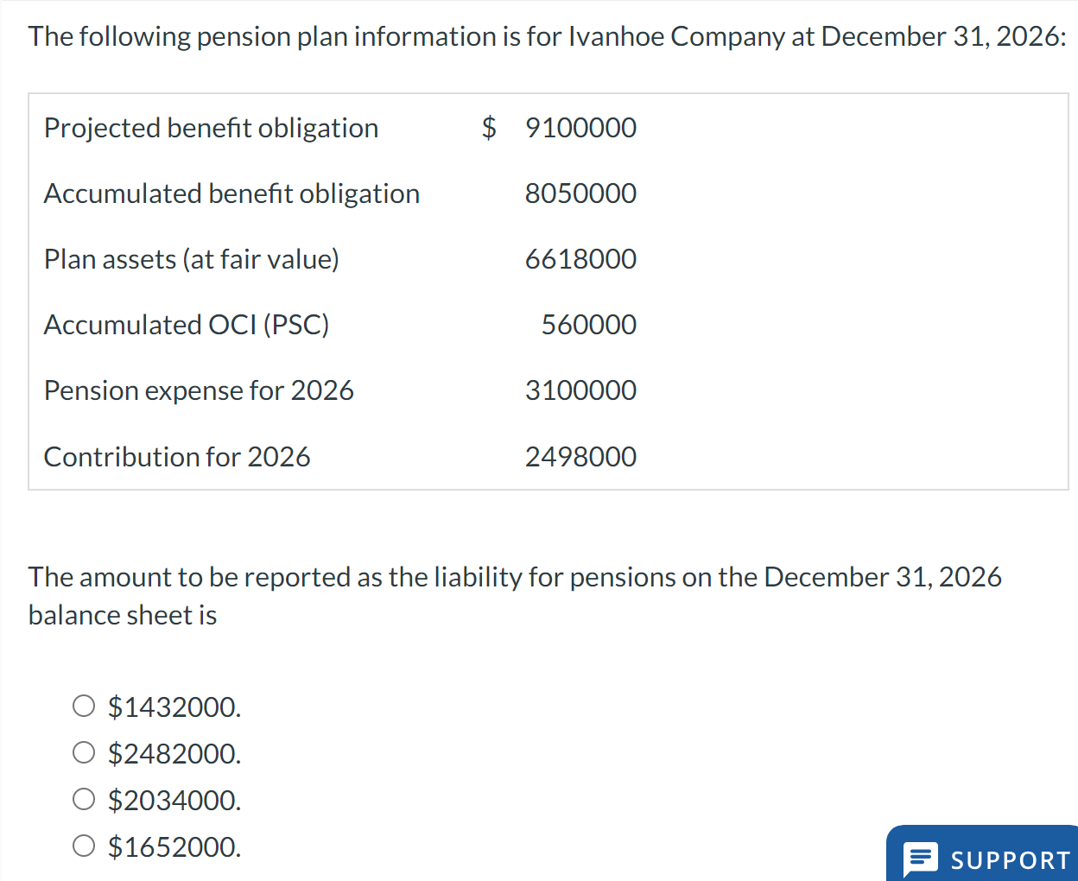Screen dimensions: 1078x881
Task: Click the liability question text below the table
Action: [x=515, y=577]
